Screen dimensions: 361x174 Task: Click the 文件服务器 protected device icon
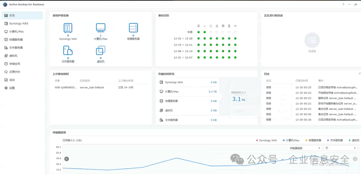click(x=68, y=50)
